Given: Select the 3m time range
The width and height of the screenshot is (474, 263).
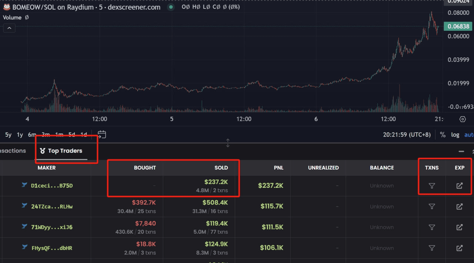Looking at the screenshot, I should pos(46,135).
